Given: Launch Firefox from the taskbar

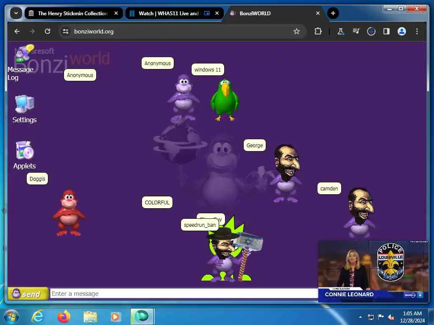Looking at the screenshot, I should click(x=64, y=317).
